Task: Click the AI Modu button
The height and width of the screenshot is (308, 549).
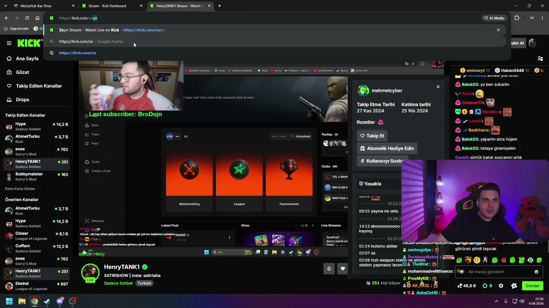Action: click(494, 18)
